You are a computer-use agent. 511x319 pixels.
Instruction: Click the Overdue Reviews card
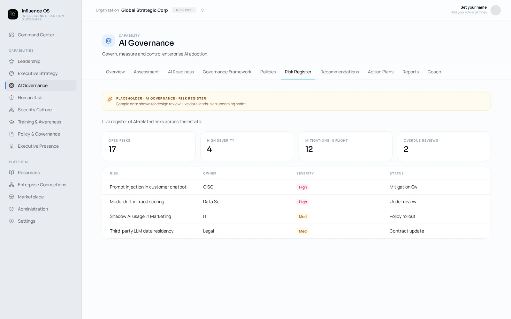coord(444,146)
